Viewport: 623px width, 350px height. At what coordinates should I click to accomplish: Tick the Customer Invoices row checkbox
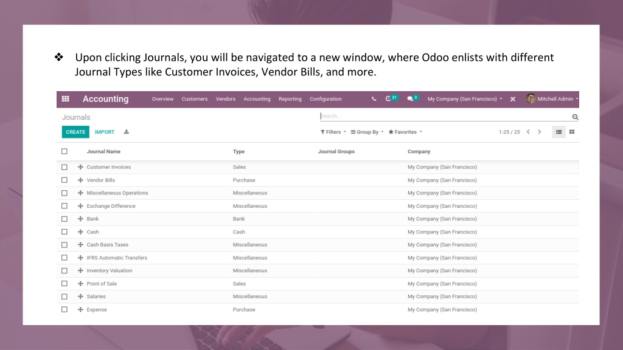(x=64, y=167)
